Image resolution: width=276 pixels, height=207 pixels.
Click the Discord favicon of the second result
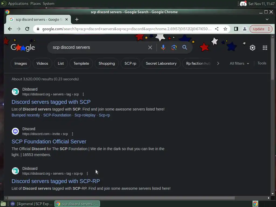[15, 131]
